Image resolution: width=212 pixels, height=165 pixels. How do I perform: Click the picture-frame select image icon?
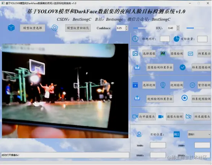point(135,53)
